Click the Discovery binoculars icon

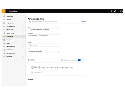[x=4, y=57]
